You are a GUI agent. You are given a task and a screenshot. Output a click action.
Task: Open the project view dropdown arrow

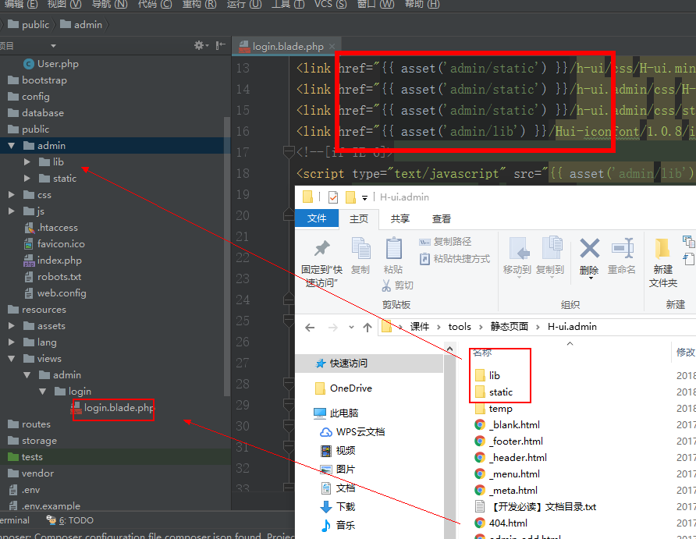[53, 46]
